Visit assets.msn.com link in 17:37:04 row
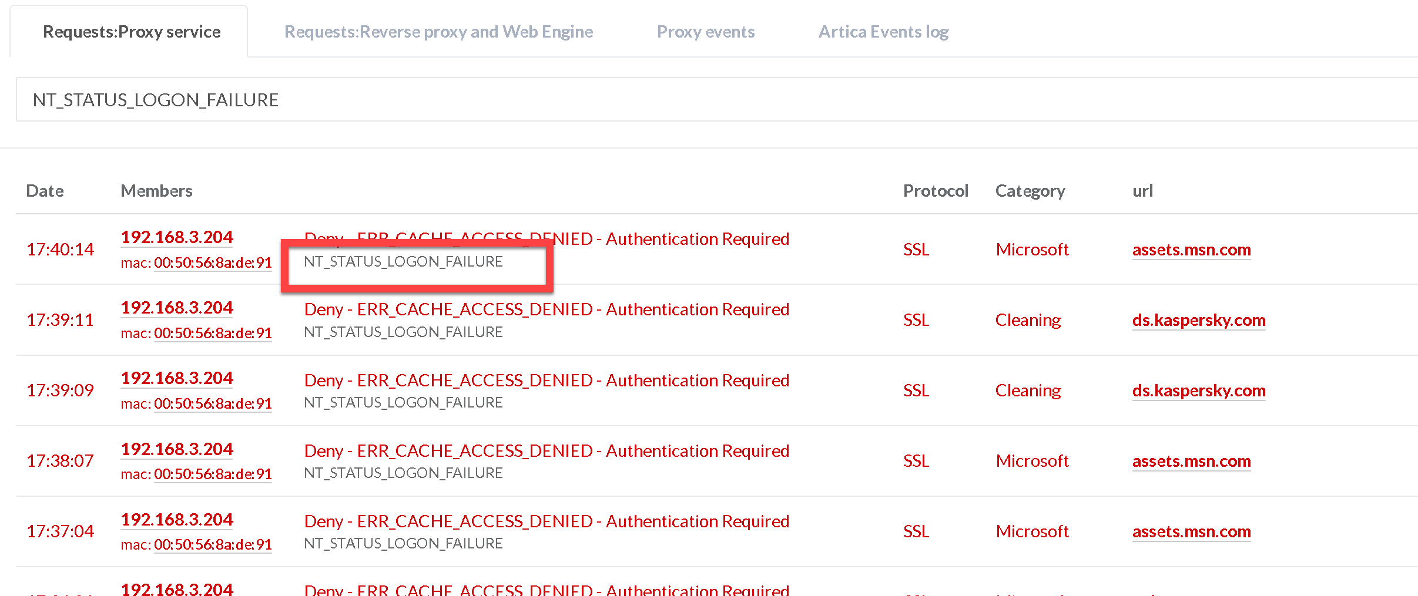Screen dimensions: 1418x596 tap(1191, 532)
